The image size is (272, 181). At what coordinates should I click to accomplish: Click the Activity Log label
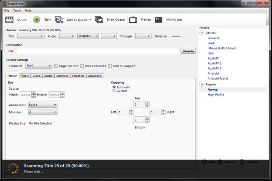pos(174,20)
